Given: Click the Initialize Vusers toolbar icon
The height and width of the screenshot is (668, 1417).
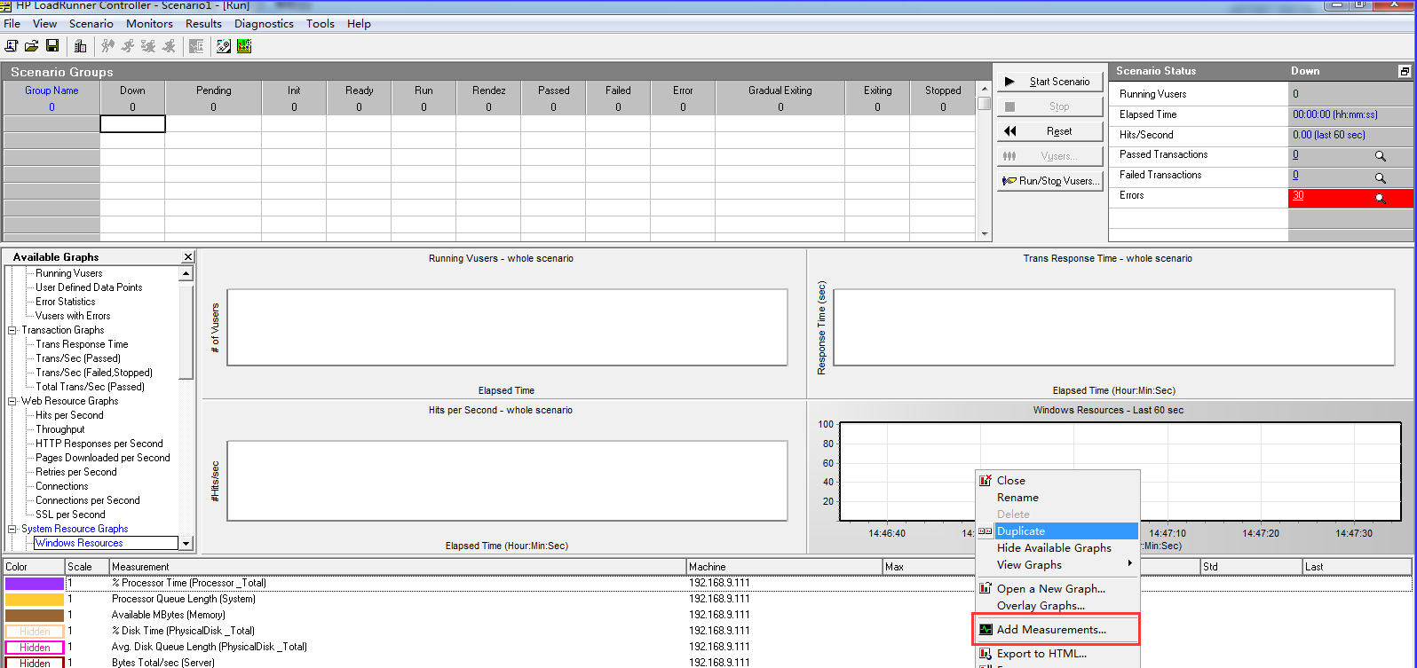Looking at the screenshot, I should (107, 46).
